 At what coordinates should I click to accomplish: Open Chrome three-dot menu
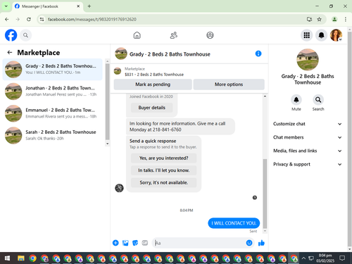[x=346, y=19]
